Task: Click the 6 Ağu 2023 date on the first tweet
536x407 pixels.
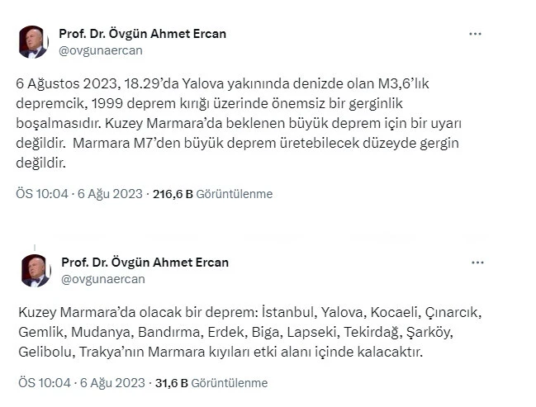Action: coord(105,194)
